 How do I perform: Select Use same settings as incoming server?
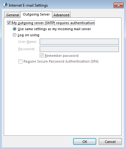coord(15,29)
